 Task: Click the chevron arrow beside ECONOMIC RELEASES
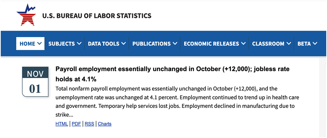pyautogui.click(x=243, y=44)
